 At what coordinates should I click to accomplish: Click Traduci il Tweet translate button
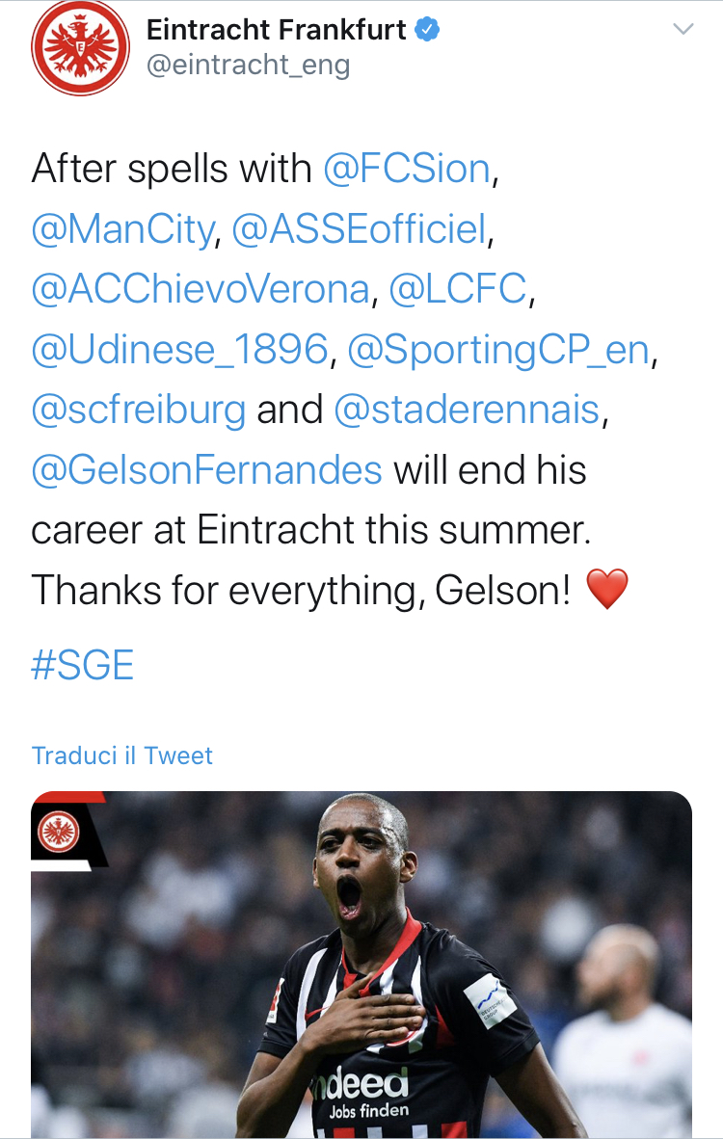pos(122,755)
